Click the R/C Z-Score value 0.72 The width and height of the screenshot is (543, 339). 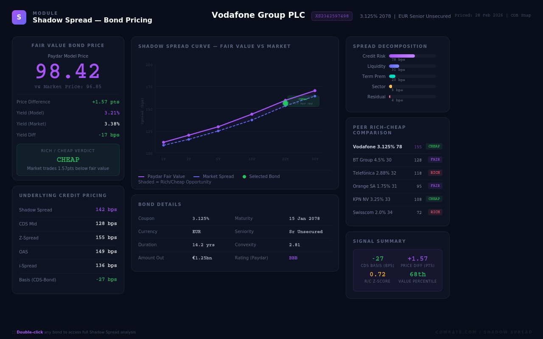378,275
